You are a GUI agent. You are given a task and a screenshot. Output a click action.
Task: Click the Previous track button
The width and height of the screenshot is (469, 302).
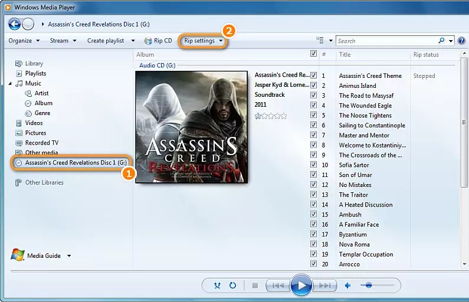[x=278, y=285]
